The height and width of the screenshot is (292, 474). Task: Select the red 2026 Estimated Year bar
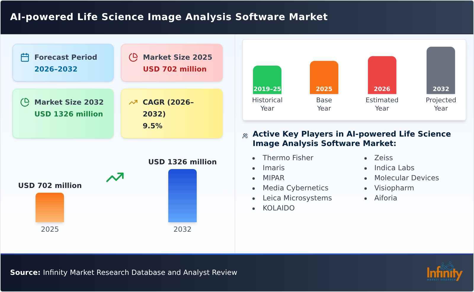(x=382, y=74)
